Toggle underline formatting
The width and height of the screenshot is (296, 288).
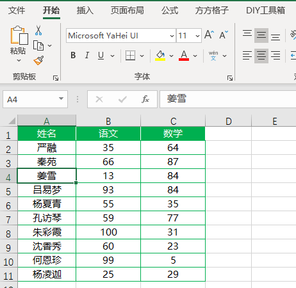[101, 56]
